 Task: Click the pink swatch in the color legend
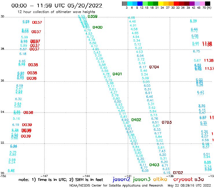point(202,3)
